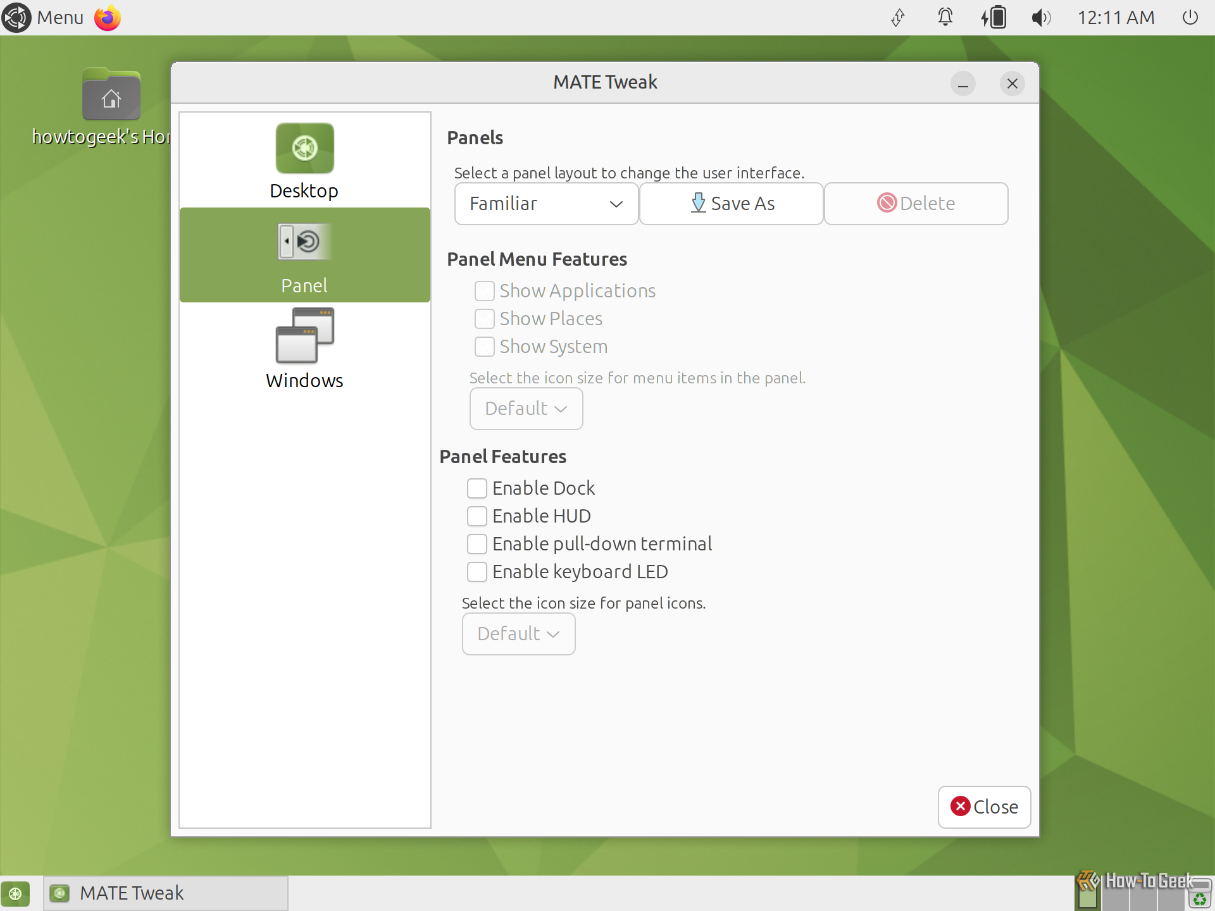The image size is (1215, 911).
Task: Click Show Desktop button in bottom panel
Action: (x=15, y=893)
